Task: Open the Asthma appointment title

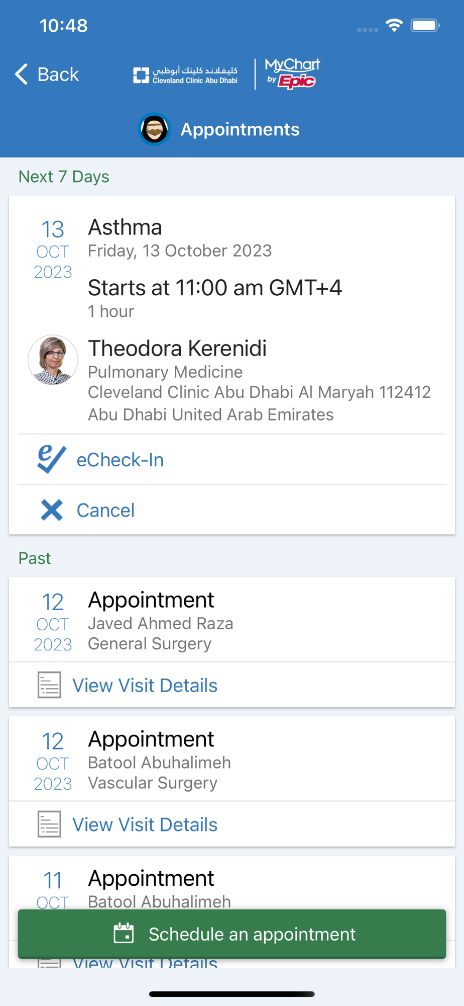Action: pyautogui.click(x=125, y=227)
